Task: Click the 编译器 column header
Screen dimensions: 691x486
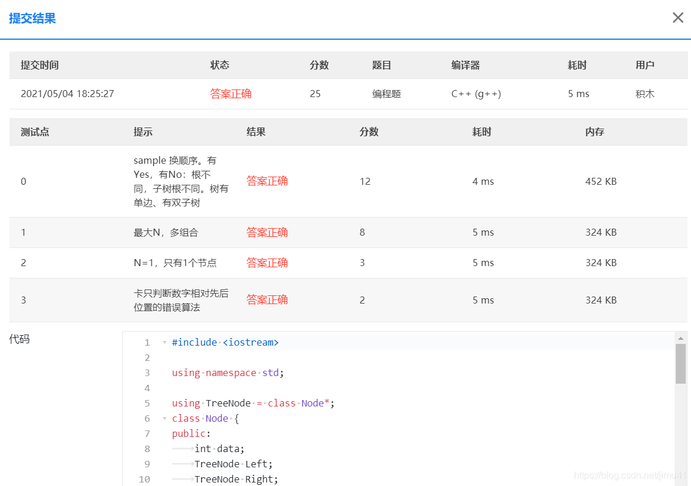Action: point(465,66)
